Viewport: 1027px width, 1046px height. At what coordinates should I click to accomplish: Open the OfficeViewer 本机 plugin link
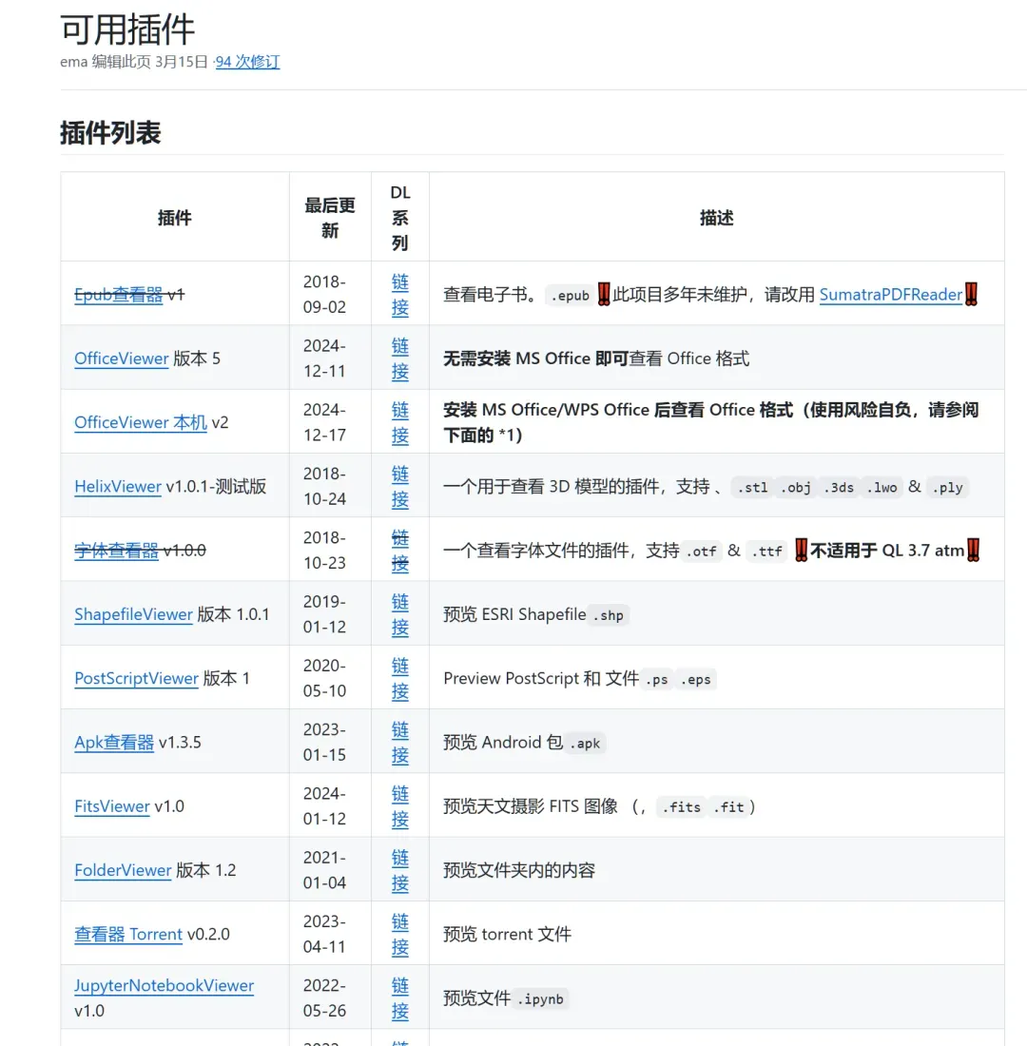(141, 422)
